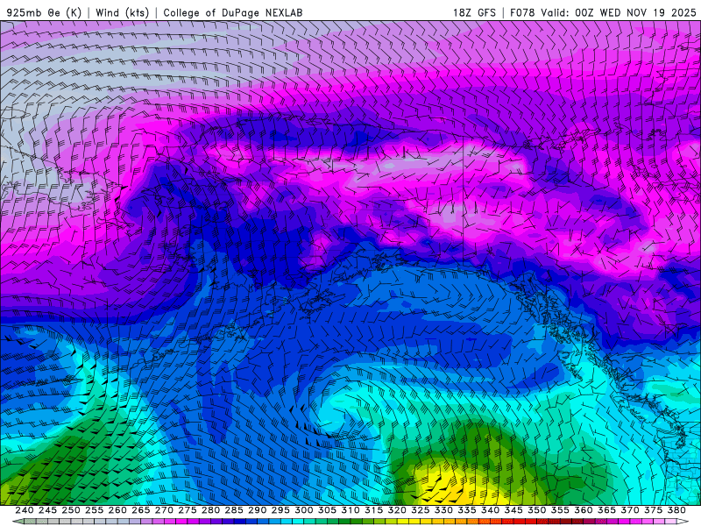Select the 365 legend value

(606, 510)
